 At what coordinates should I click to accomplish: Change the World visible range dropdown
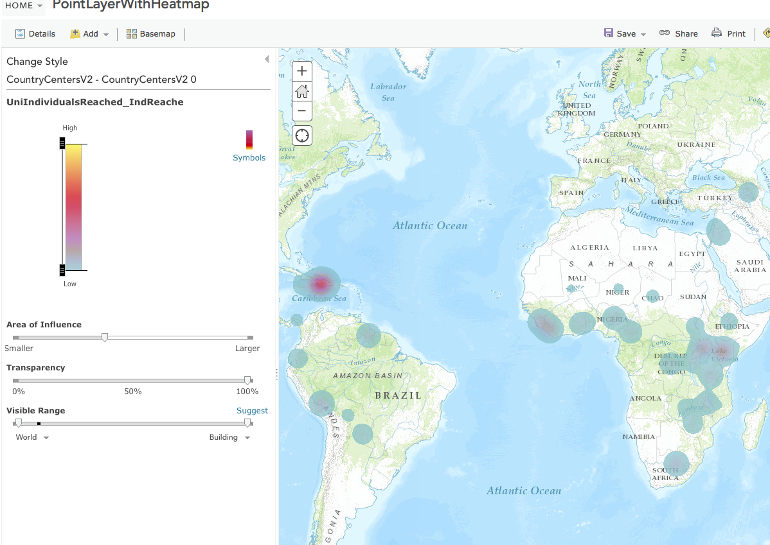click(x=31, y=437)
